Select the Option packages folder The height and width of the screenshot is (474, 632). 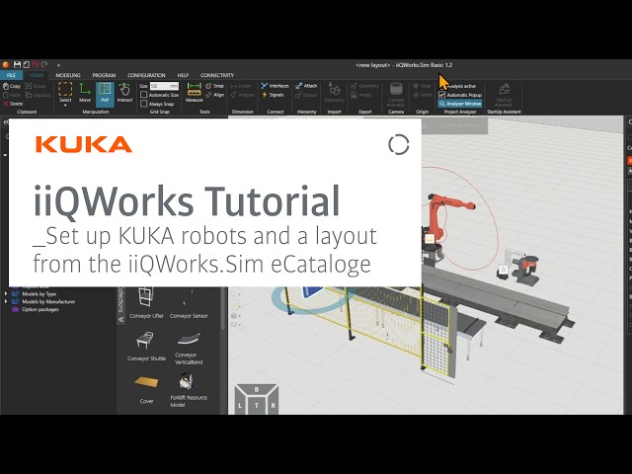(36, 309)
